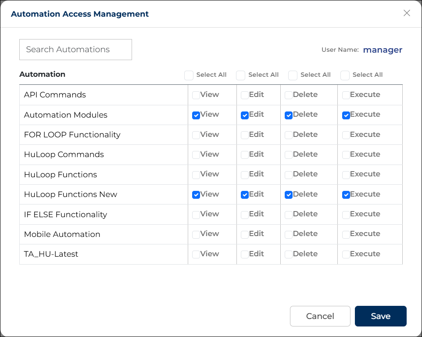Enable Execute for TA_HU-Latest
Viewport: 422px width, 337px height.
[346, 255]
